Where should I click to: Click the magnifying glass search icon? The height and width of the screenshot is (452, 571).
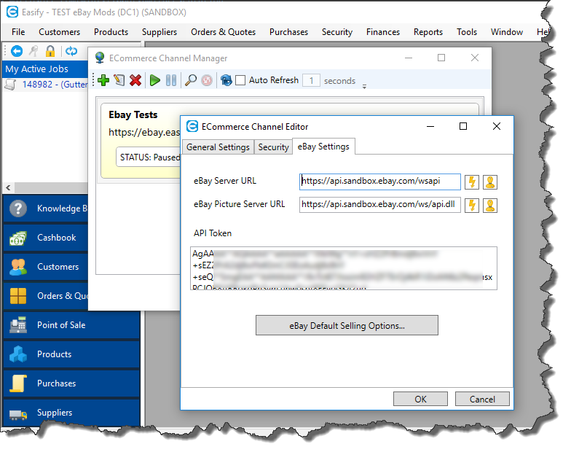[190, 80]
